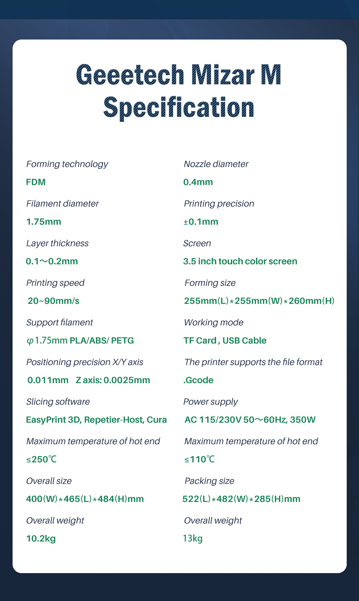Select the .Gcode file format value
359x601 pixels.
[x=199, y=380]
